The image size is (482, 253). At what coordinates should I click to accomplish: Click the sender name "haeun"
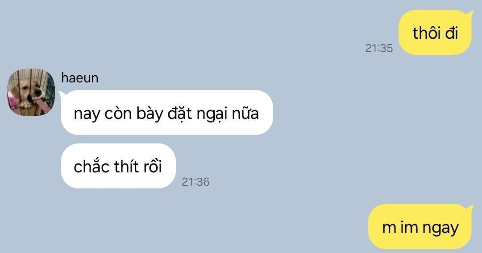(80, 78)
